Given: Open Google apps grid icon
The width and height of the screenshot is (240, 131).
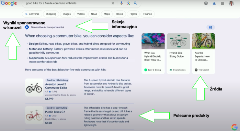Looking at the screenshot, I should tap(222, 3).
